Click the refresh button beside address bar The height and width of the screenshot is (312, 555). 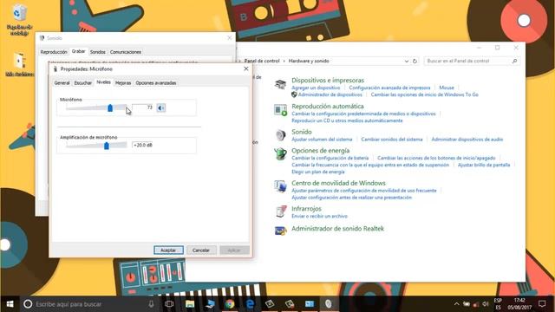(415, 62)
